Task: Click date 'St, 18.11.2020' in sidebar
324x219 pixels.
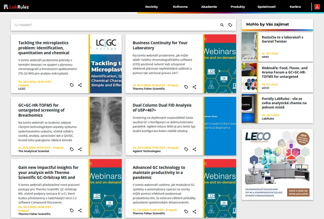Action: point(270,53)
